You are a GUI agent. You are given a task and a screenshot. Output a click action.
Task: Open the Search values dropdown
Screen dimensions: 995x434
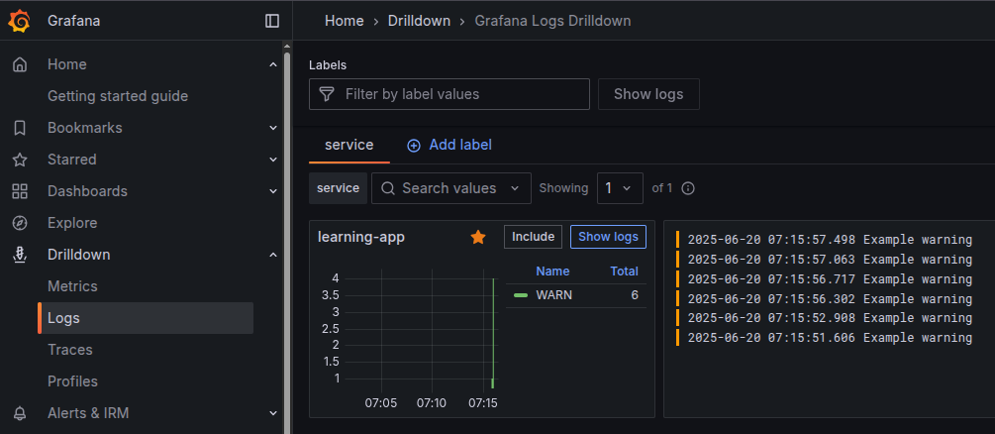coord(451,188)
